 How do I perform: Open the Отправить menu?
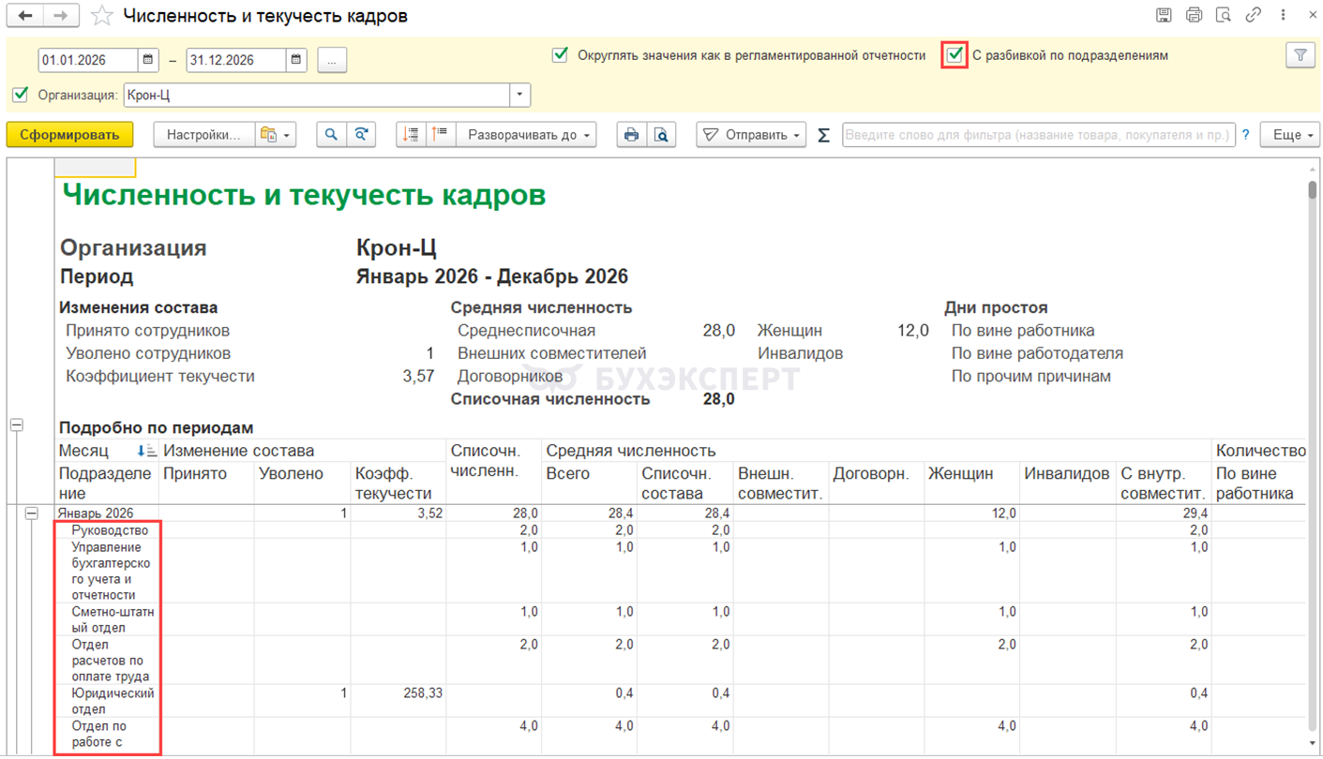pos(751,135)
